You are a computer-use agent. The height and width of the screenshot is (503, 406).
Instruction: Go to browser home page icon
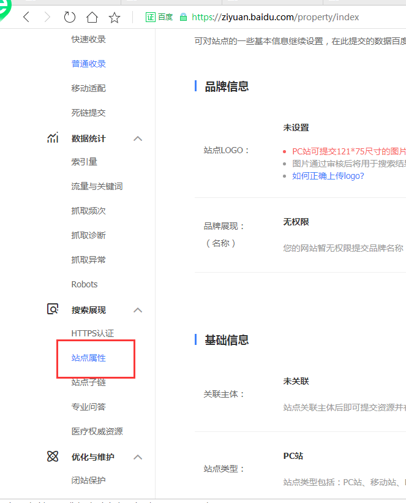click(x=92, y=17)
